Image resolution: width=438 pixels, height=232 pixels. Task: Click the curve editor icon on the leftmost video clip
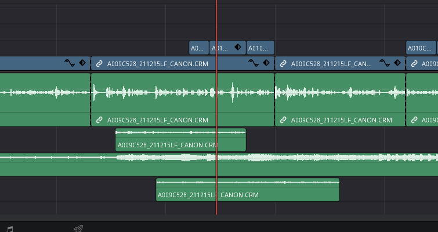[x=70, y=63]
